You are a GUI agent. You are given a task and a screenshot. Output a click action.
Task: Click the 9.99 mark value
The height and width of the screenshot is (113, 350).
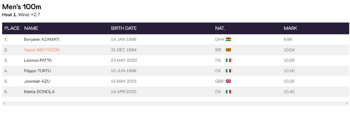click(288, 39)
